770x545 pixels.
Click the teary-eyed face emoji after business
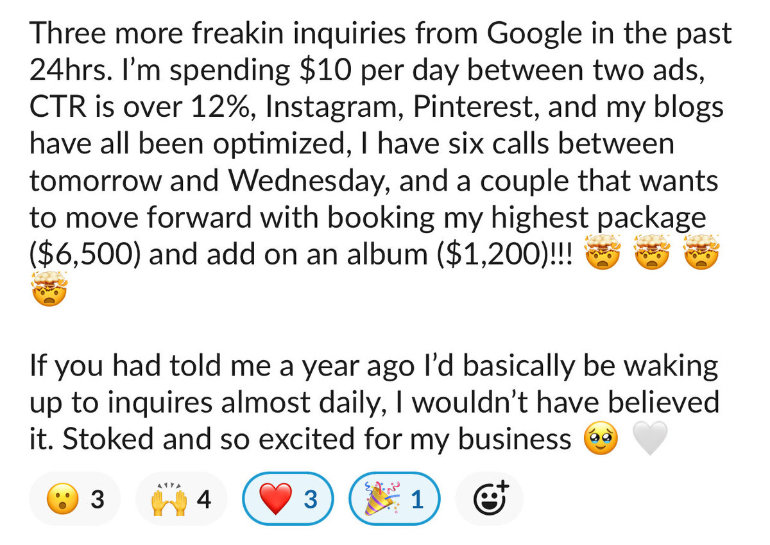click(601, 440)
